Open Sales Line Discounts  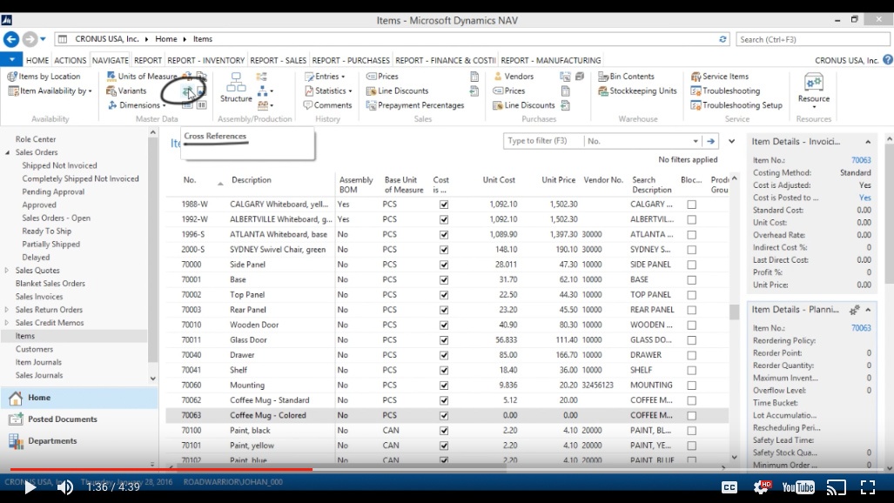(x=398, y=91)
